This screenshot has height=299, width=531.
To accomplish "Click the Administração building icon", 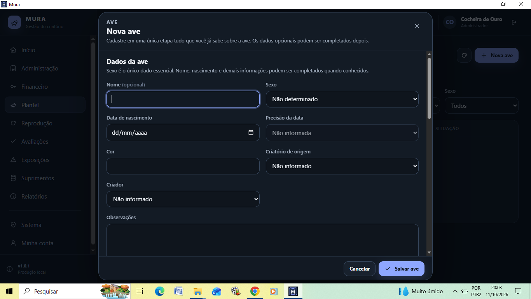I will coord(13,69).
